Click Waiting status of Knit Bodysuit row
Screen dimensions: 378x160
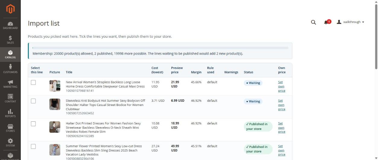coord(253,101)
